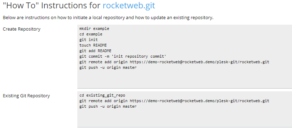This screenshot has width=292, height=132.
Task: Click the instructions description paragraph
Action: [108, 18]
